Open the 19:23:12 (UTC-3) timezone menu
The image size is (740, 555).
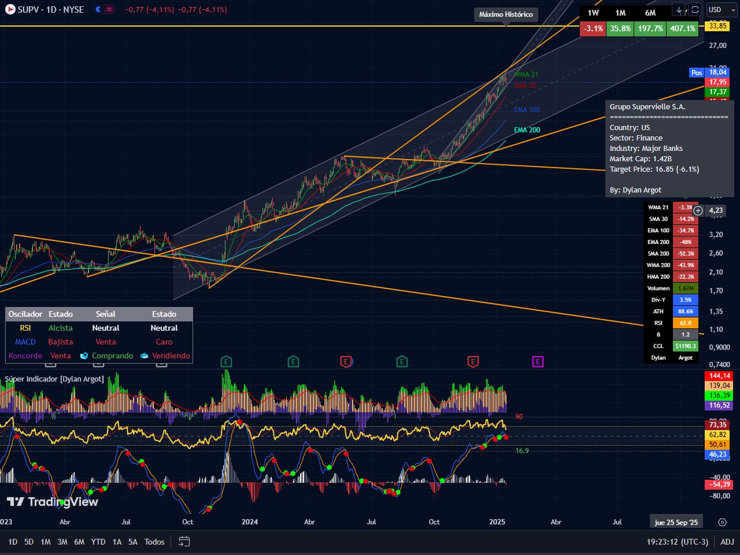pos(677,542)
